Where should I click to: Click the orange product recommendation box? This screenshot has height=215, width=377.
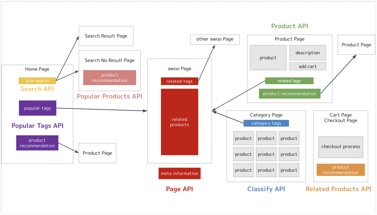coord(341,170)
